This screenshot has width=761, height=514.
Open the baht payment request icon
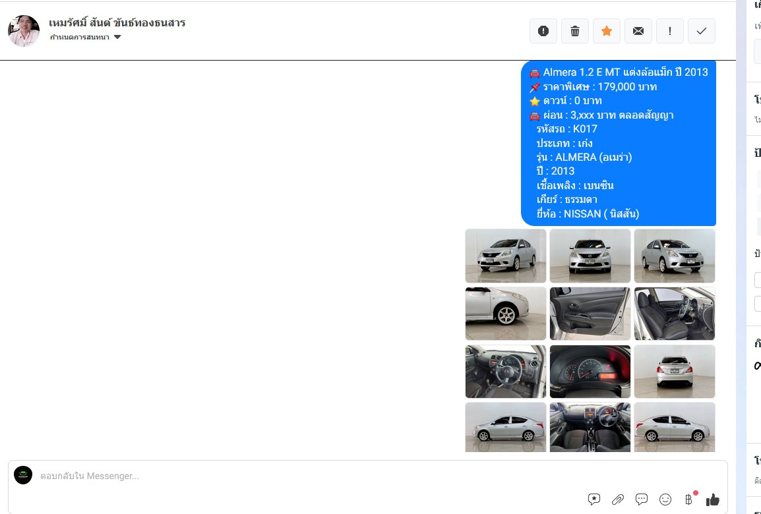coord(688,499)
